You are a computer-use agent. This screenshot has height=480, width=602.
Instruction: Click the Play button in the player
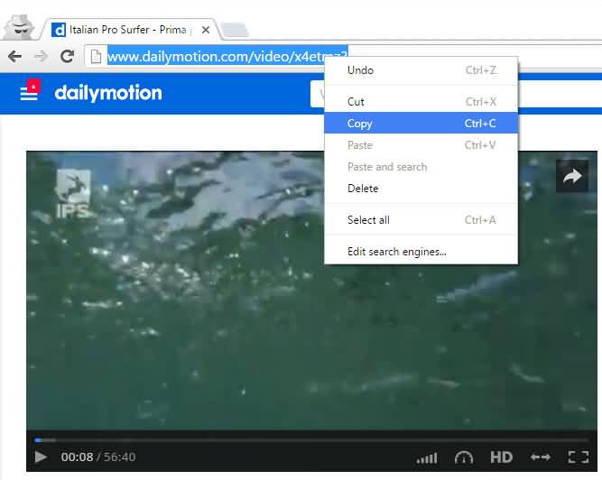[41, 457]
